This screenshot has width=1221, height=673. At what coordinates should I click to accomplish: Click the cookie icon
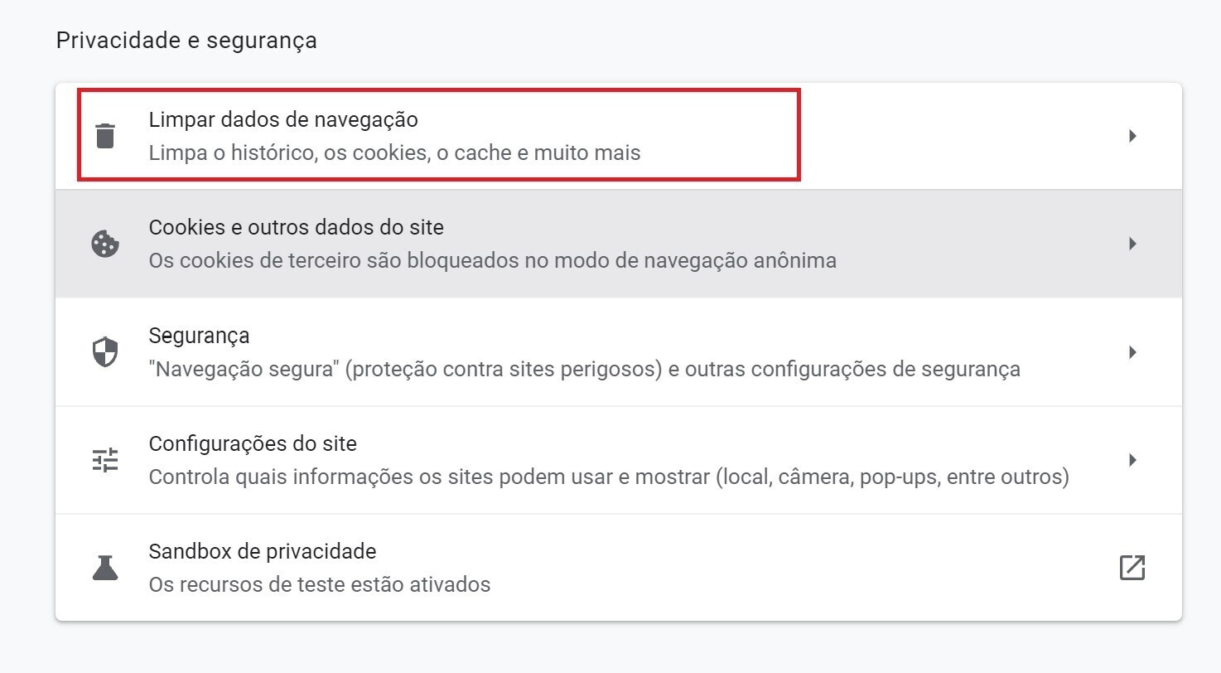pyautogui.click(x=105, y=244)
